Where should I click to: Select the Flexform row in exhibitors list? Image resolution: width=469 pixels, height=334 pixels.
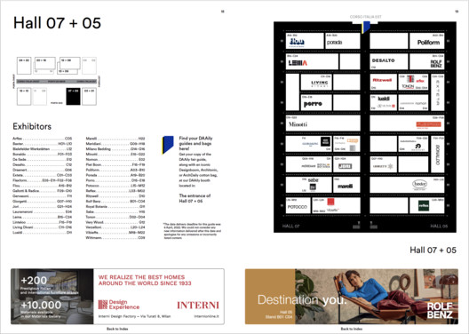42,180
